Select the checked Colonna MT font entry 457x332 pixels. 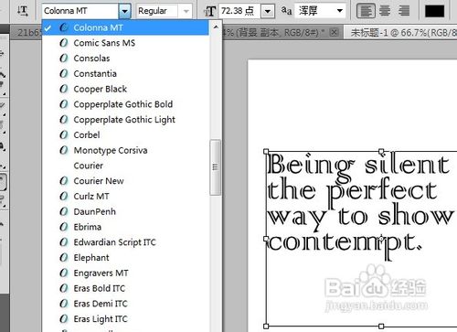(x=125, y=27)
